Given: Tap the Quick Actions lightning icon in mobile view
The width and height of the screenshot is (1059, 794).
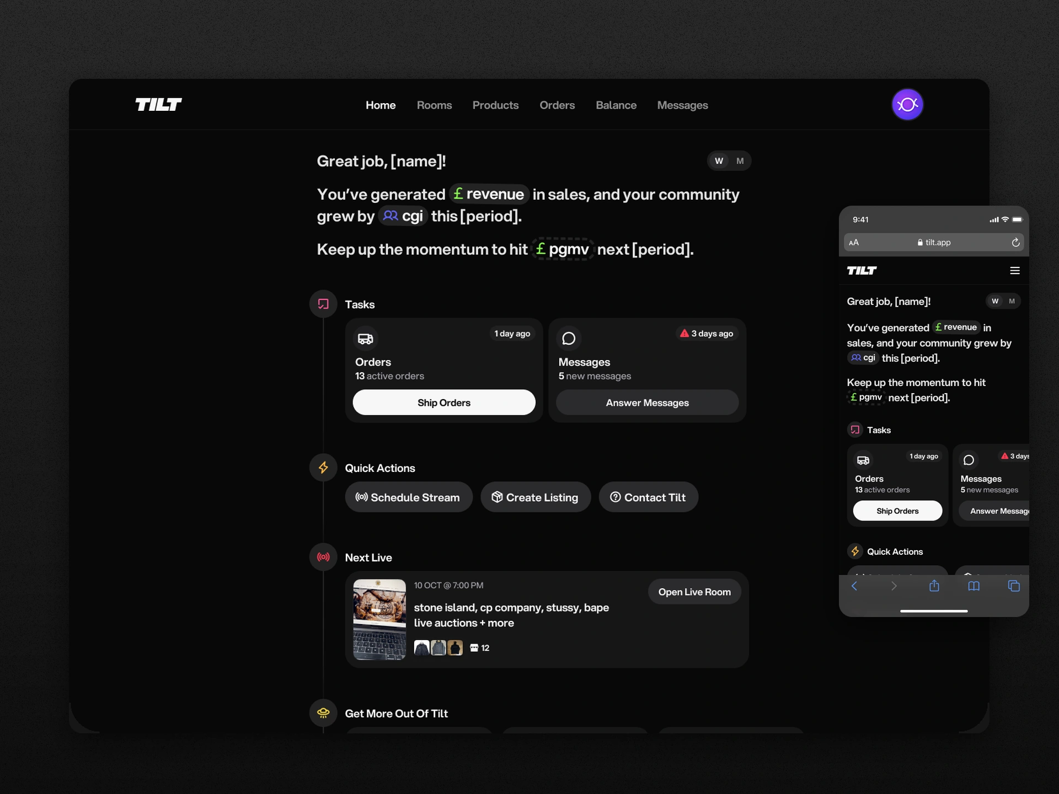Looking at the screenshot, I should [855, 551].
